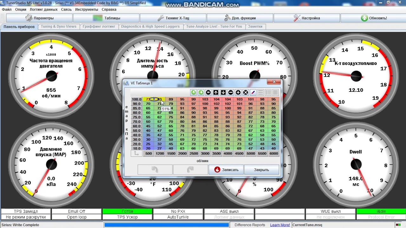Close the VE Таблица 1 dialog with X
The width and height of the screenshot is (406, 228).
click(x=274, y=82)
